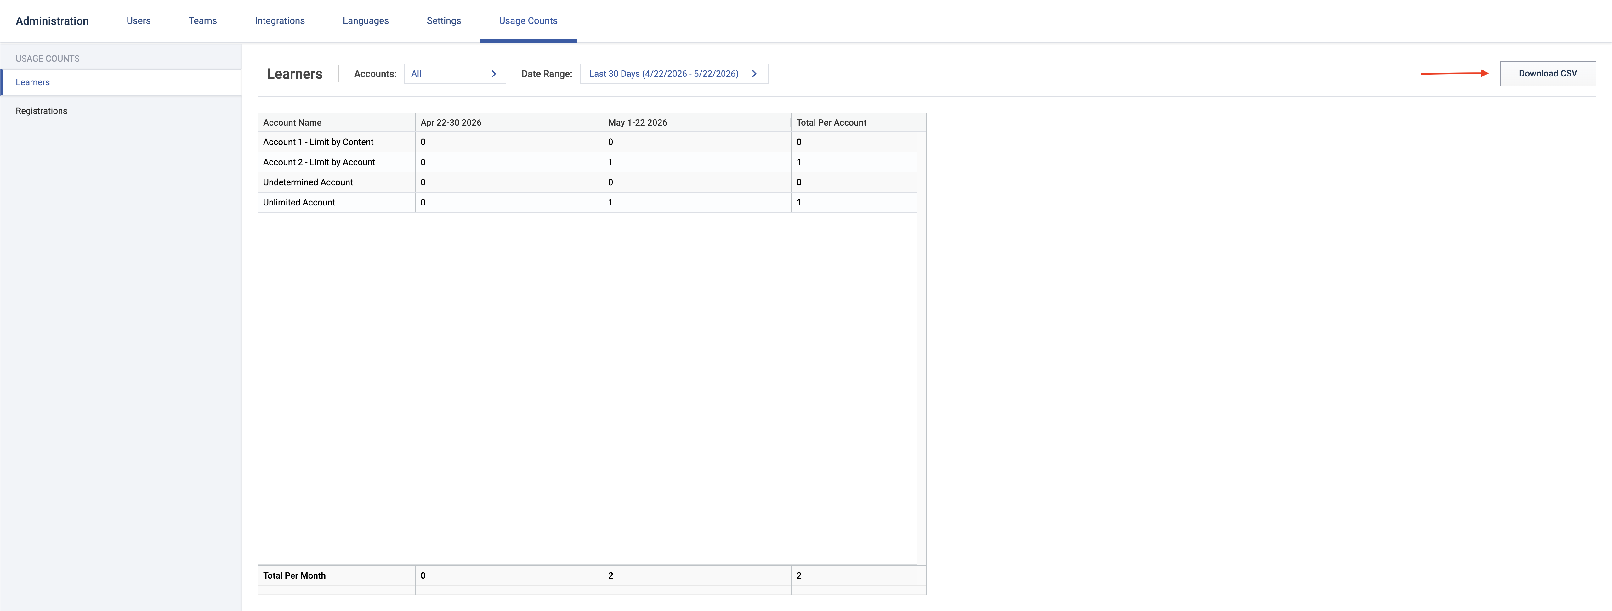Viewport: 1612px width, 611px height.
Task: Select Account 1 - Limit by Content row
Action: coord(587,142)
